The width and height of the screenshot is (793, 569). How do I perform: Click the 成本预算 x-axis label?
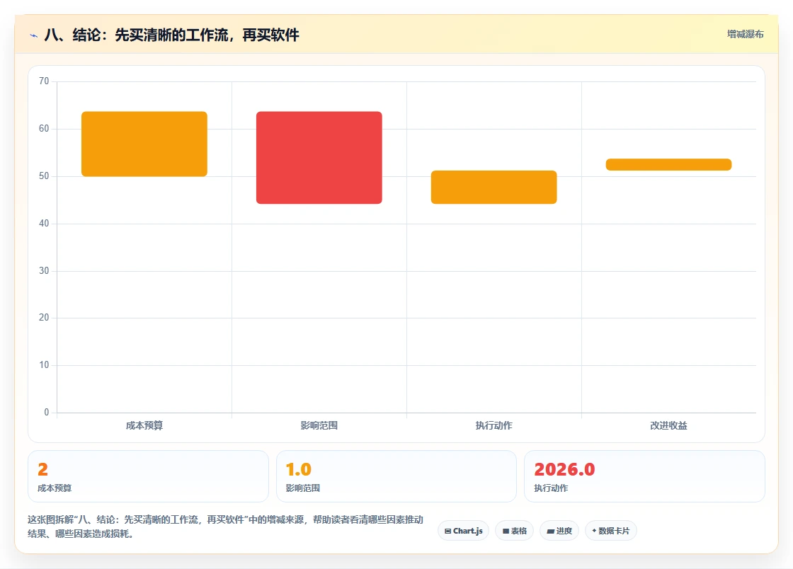coord(144,425)
